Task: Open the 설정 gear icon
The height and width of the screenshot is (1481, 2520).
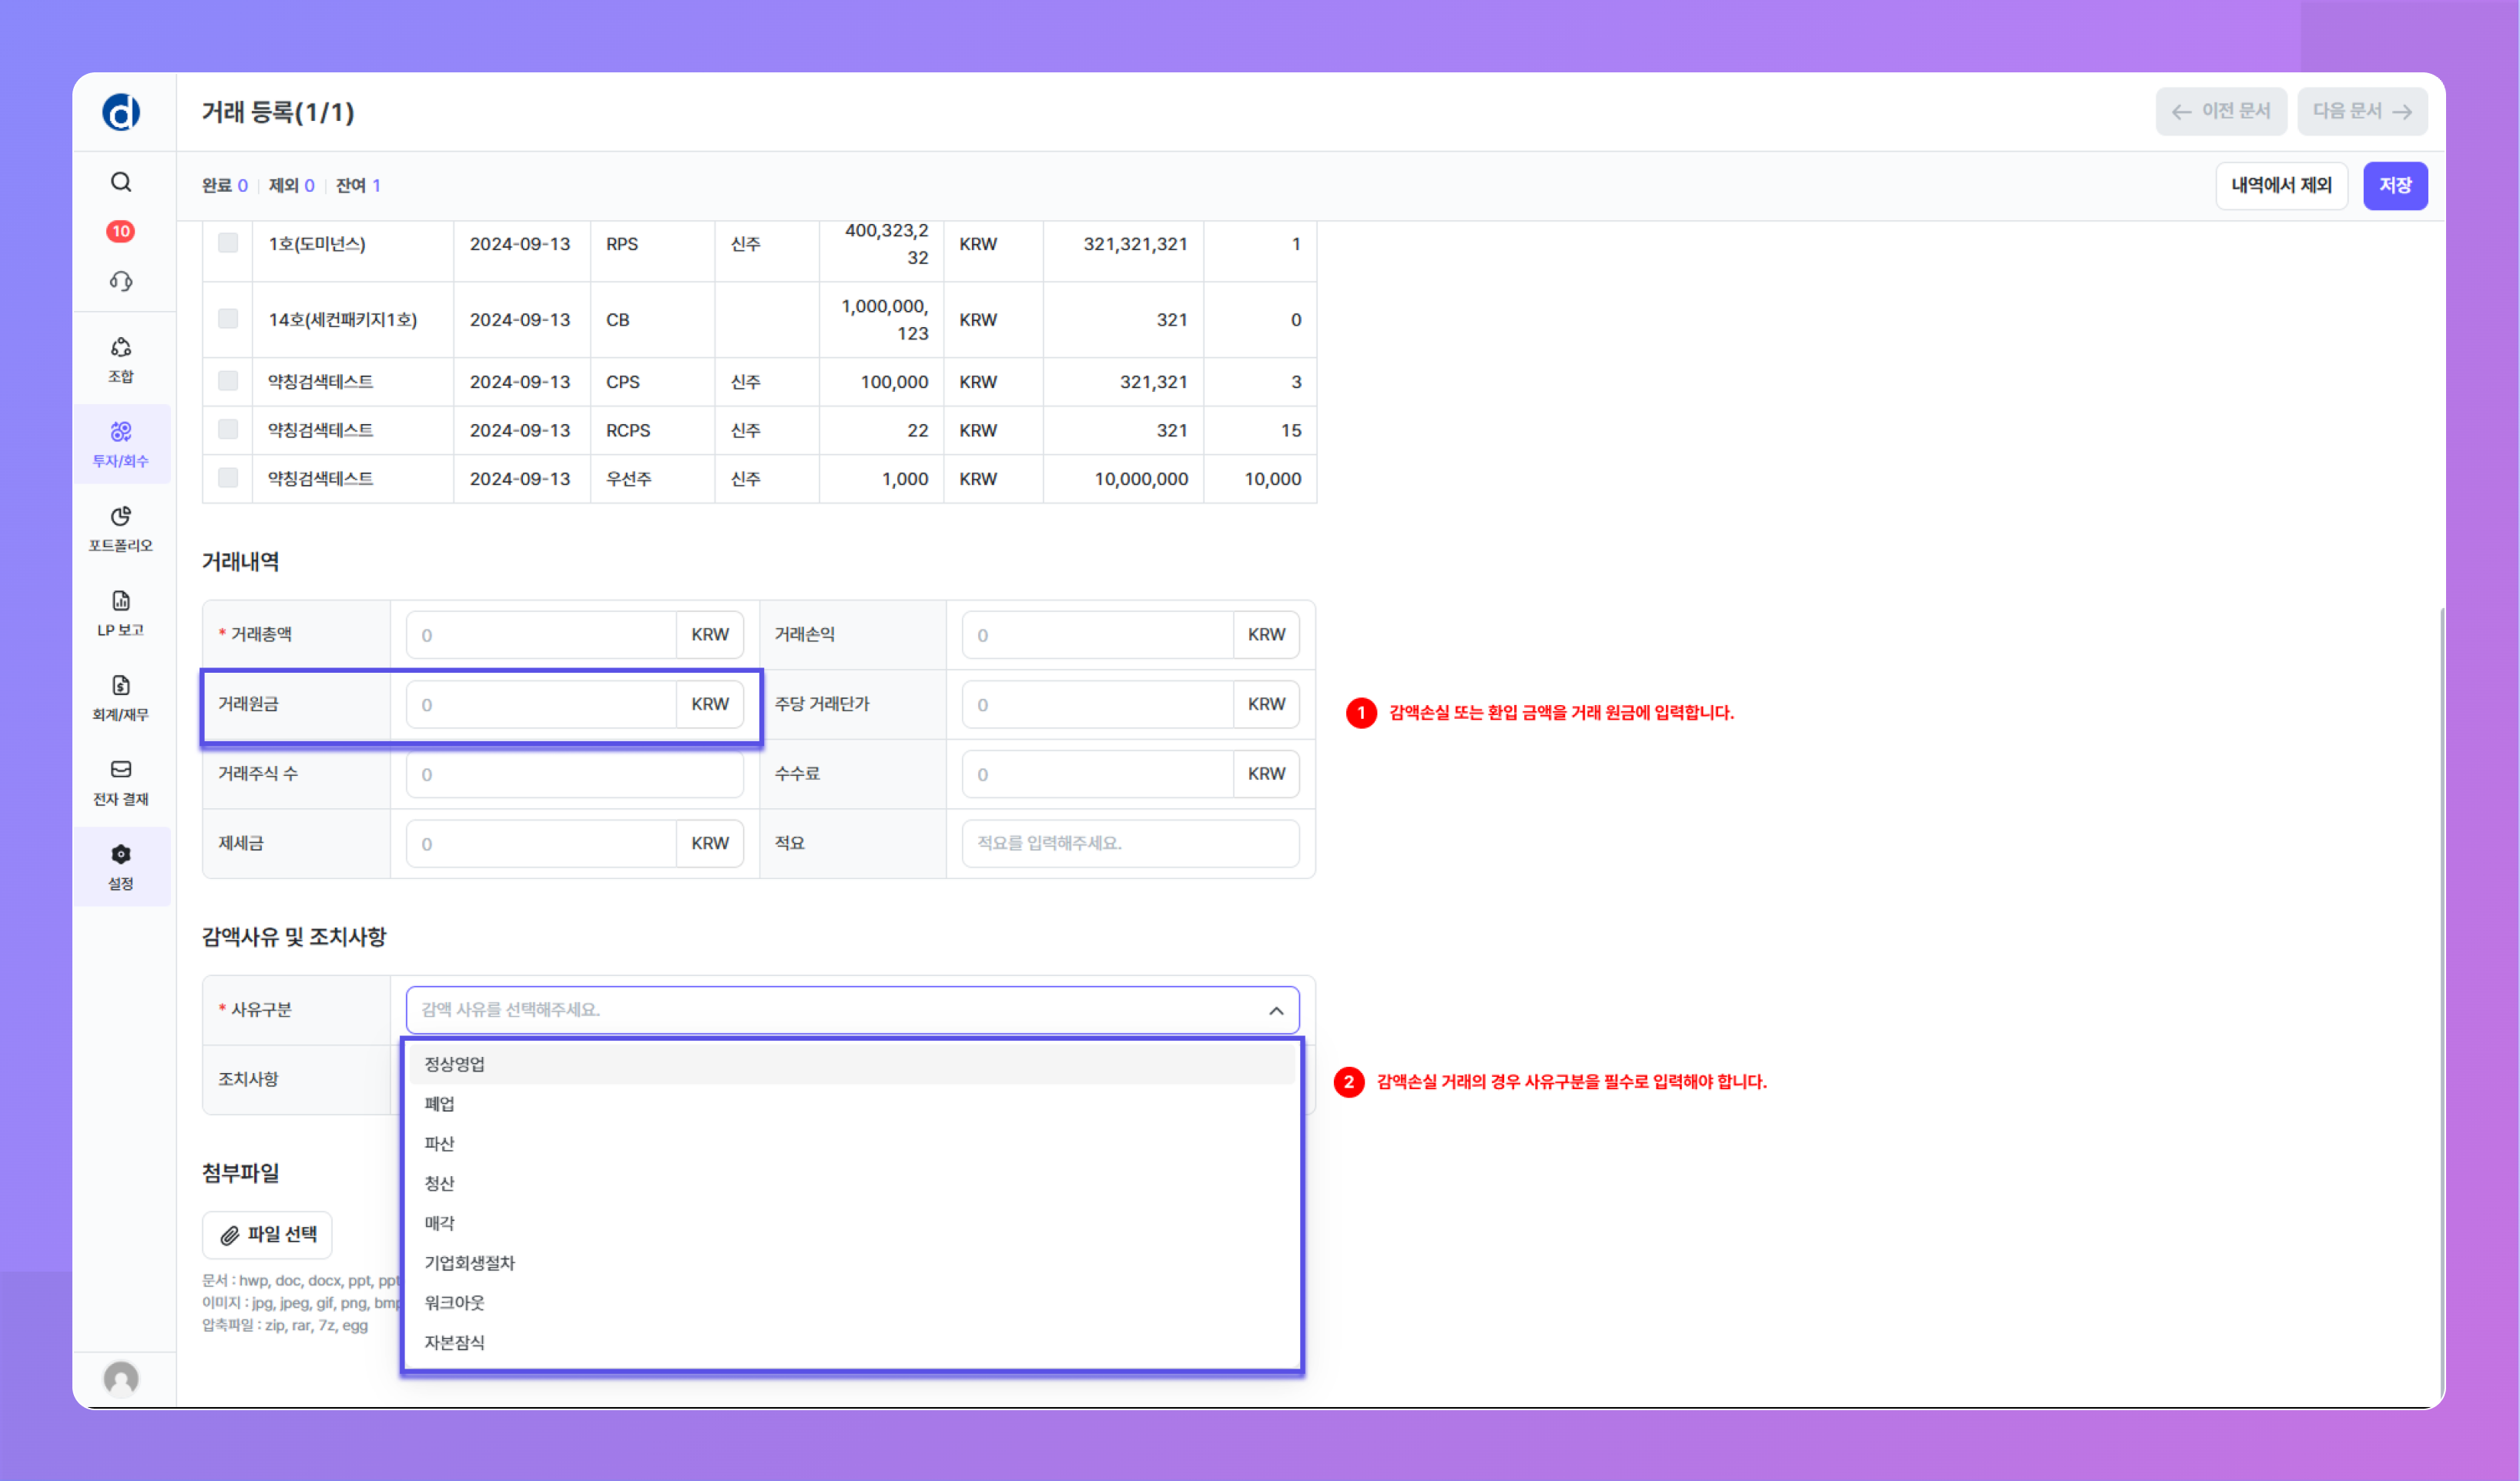Action: coord(121,865)
